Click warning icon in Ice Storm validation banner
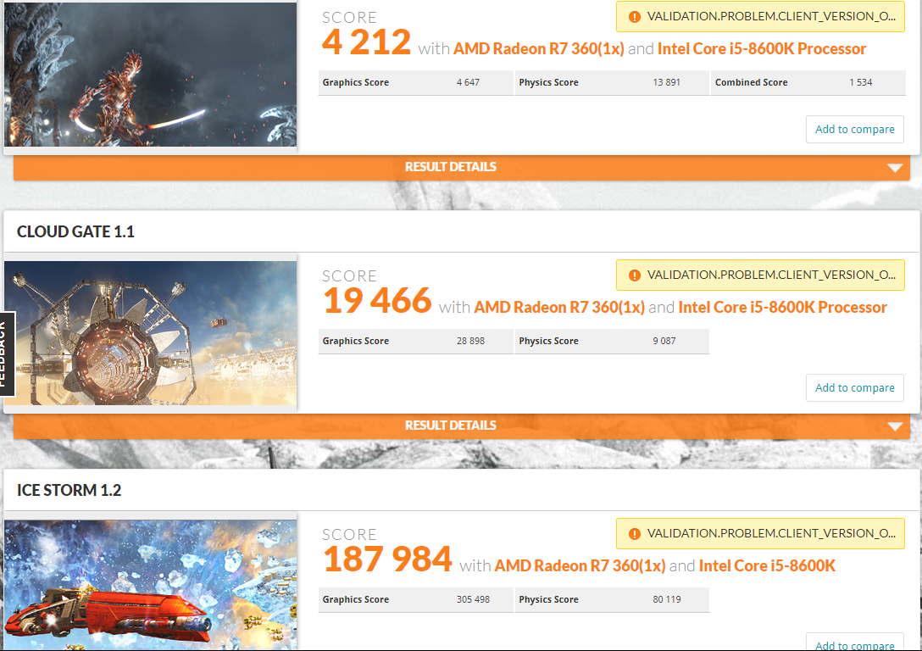This screenshot has height=651, width=922. tap(634, 534)
